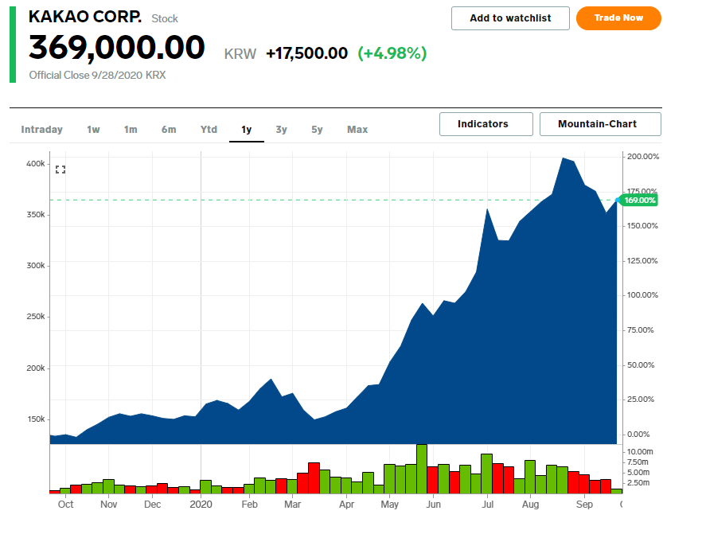The width and height of the screenshot is (702, 534).
Task: Select the 5y time range
Action: [x=317, y=130]
